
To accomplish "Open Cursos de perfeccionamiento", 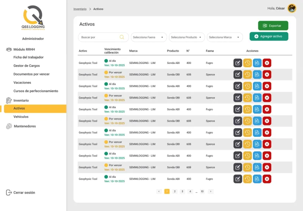I will pyautogui.click(x=36, y=91).
